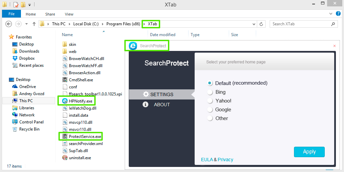Image resolution: width=344 pixels, height=172 pixels.
Task: Select the Google radio button
Action: tap(210, 110)
